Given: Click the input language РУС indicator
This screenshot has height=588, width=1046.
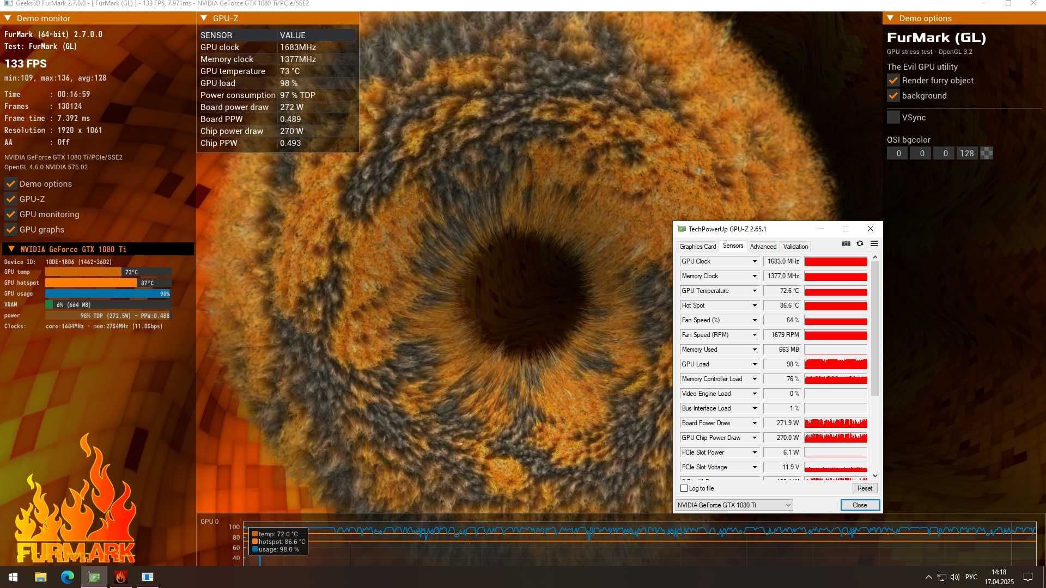Looking at the screenshot, I should point(971,577).
